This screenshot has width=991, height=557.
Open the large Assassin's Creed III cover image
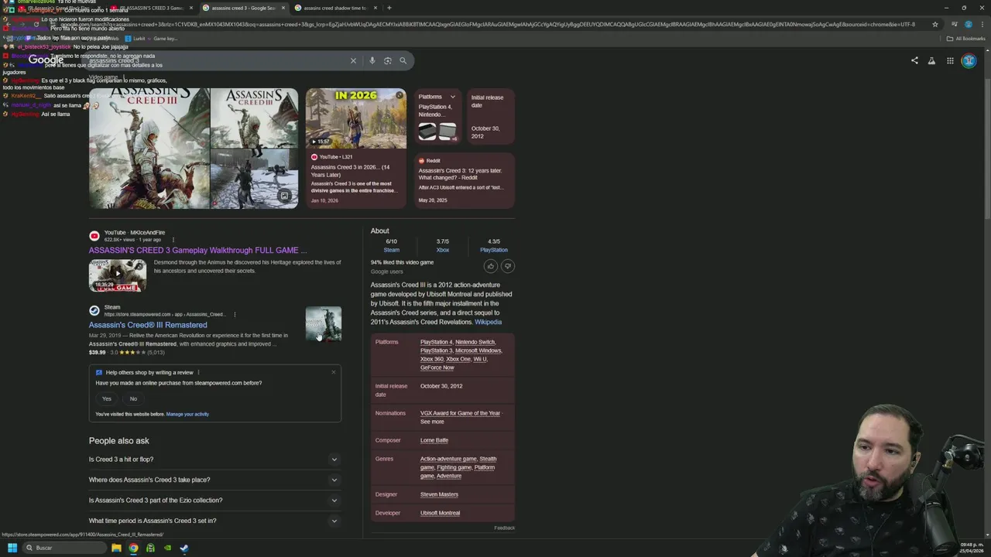[149, 148]
